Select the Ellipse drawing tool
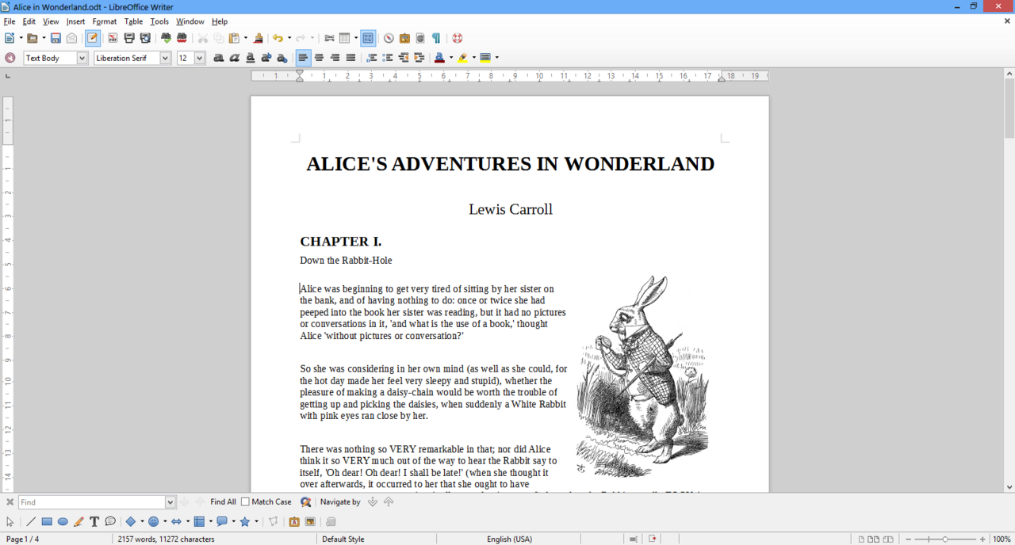The height and width of the screenshot is (545, 1015). (x=63, y=521)
